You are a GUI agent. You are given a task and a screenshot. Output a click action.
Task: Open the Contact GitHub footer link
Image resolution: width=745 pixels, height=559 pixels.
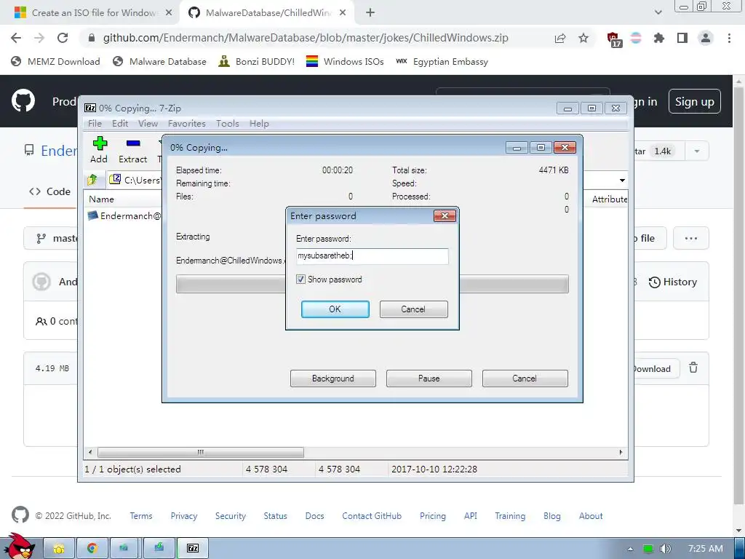[x=372, y=516]
